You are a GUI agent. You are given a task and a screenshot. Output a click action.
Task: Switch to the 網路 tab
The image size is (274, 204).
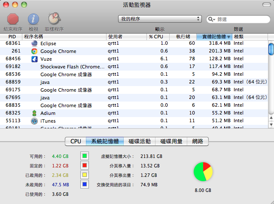click(198, 141)
